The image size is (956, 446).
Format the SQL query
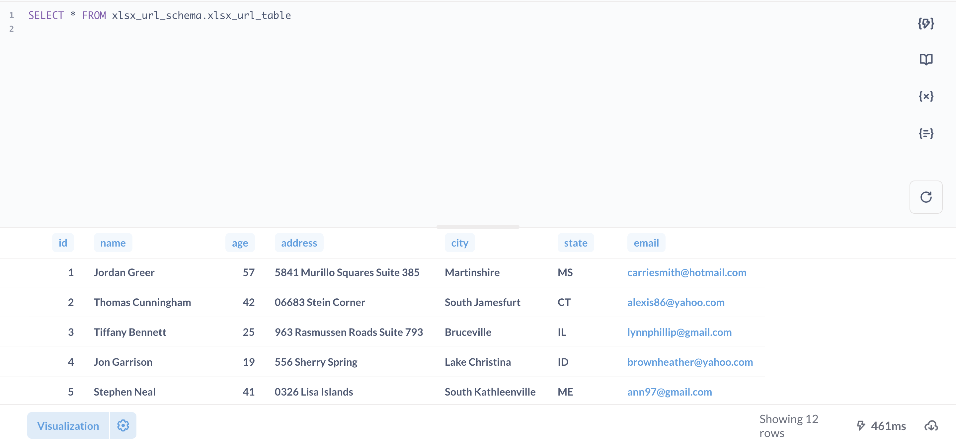(926, 24)
